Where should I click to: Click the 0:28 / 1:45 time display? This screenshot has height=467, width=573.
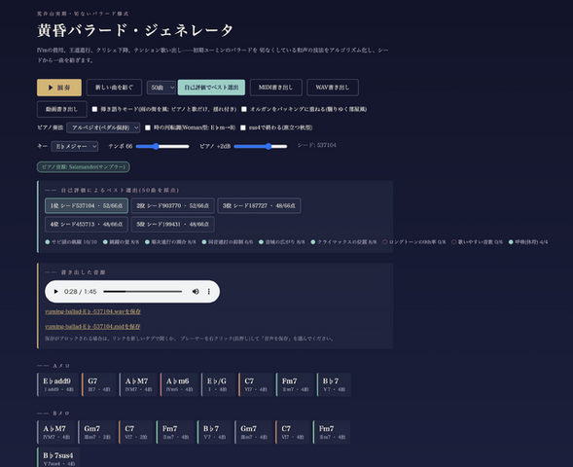81,292
